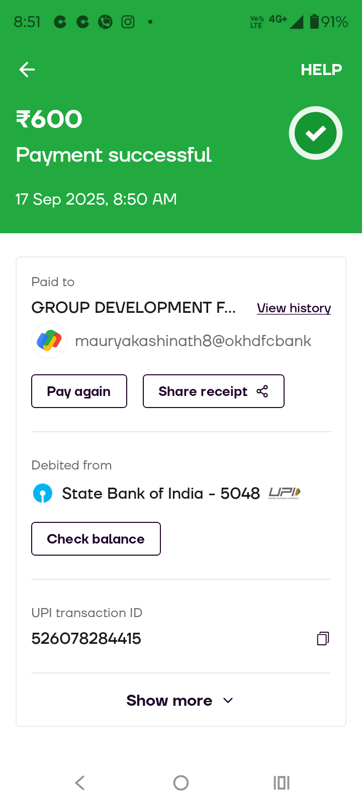This screenshot has width=362, height=806.
Task: Tap the Instagram notification icon in status bar
Action: (x=128, y=22)
